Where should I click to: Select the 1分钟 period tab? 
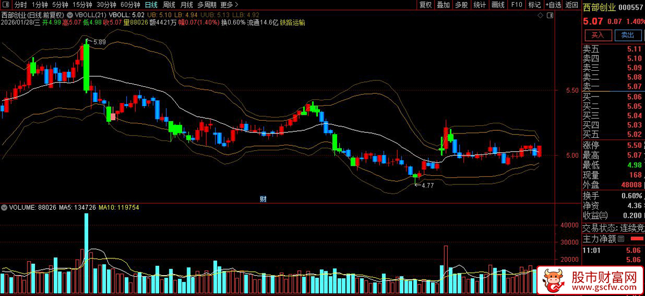click(40, 5)
